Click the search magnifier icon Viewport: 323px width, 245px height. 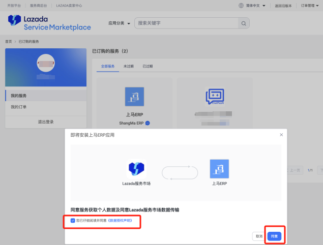coord(244,23)
